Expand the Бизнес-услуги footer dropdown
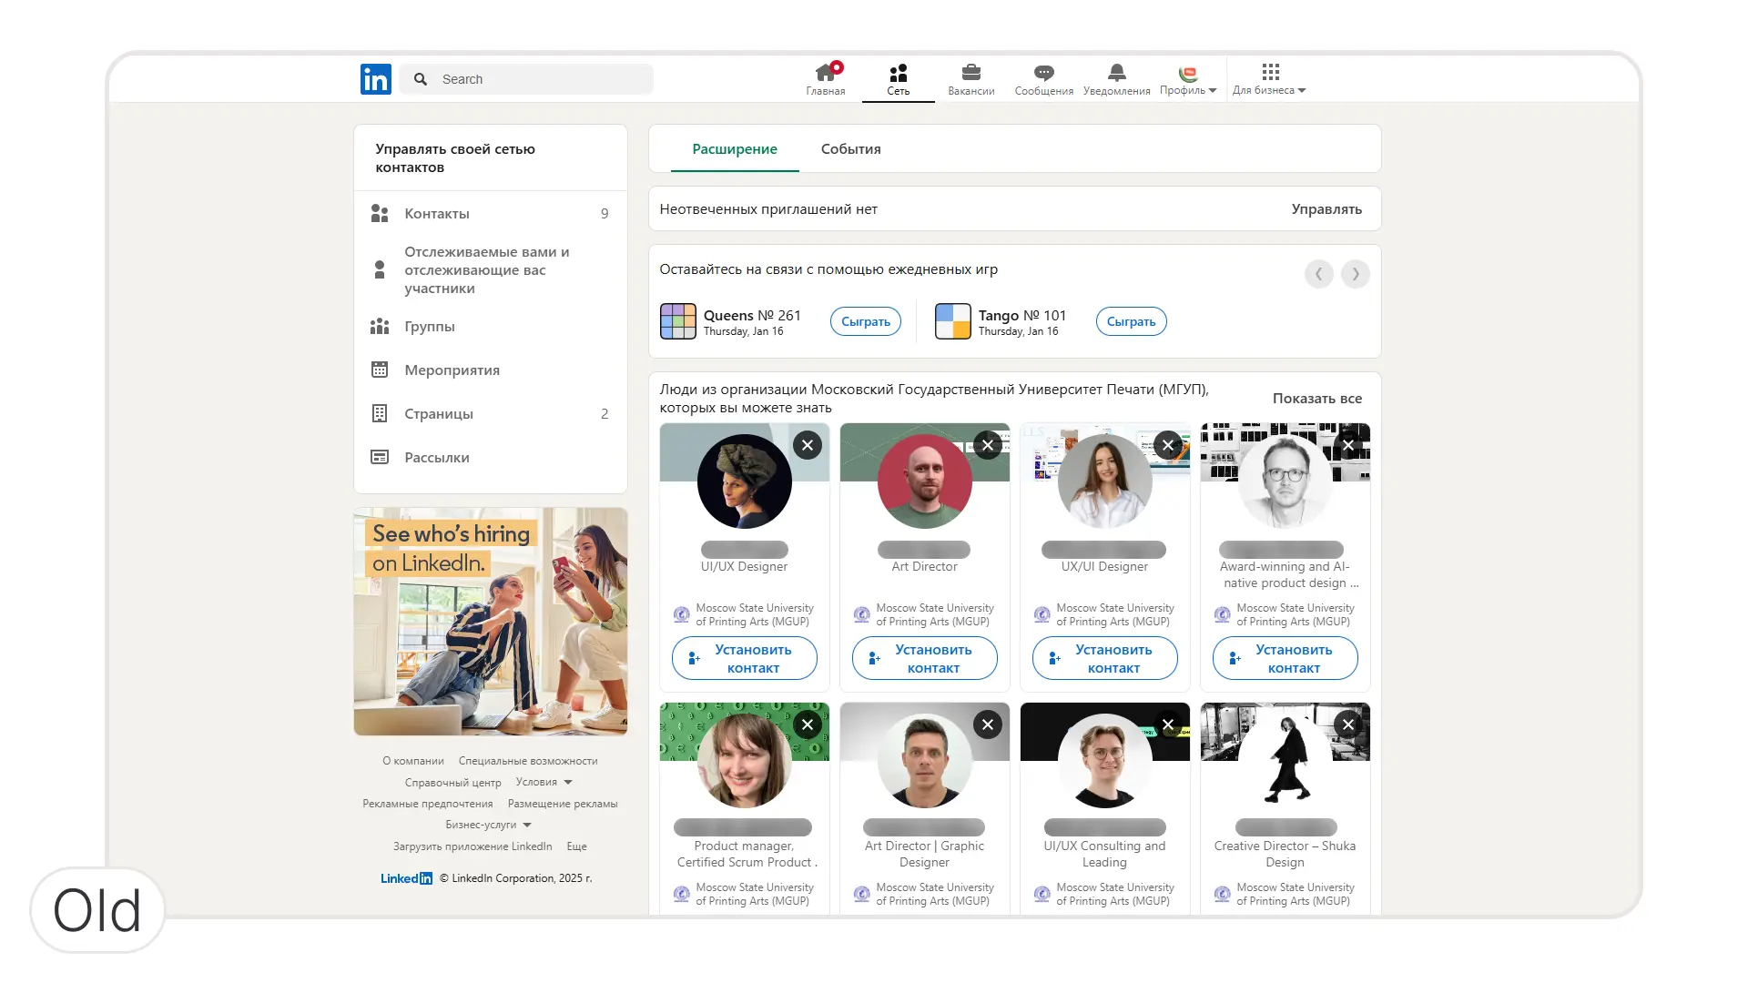1748x983 pixels. (488, 825)
